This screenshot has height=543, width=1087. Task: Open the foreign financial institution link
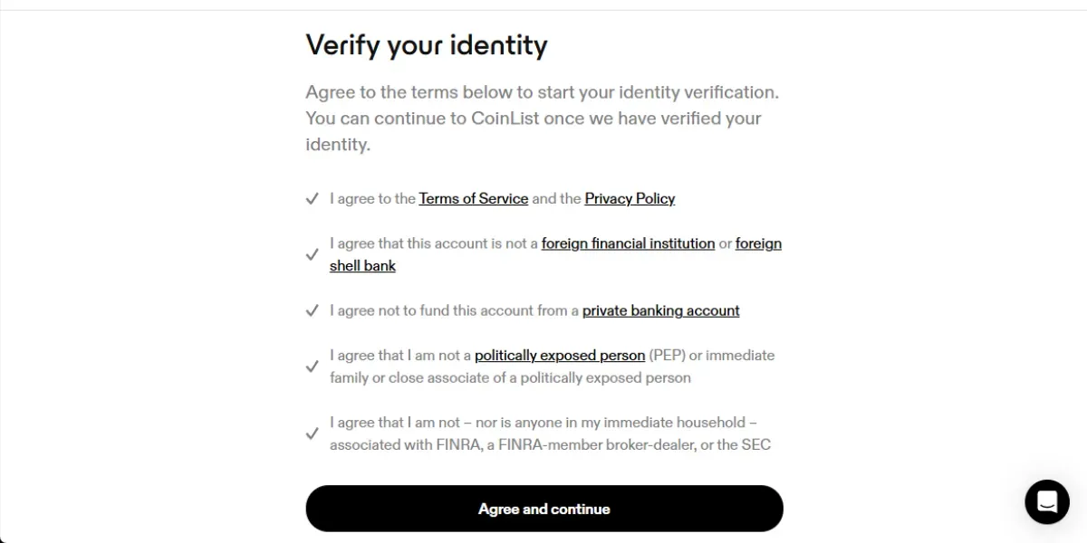click(x=628, y=243)
